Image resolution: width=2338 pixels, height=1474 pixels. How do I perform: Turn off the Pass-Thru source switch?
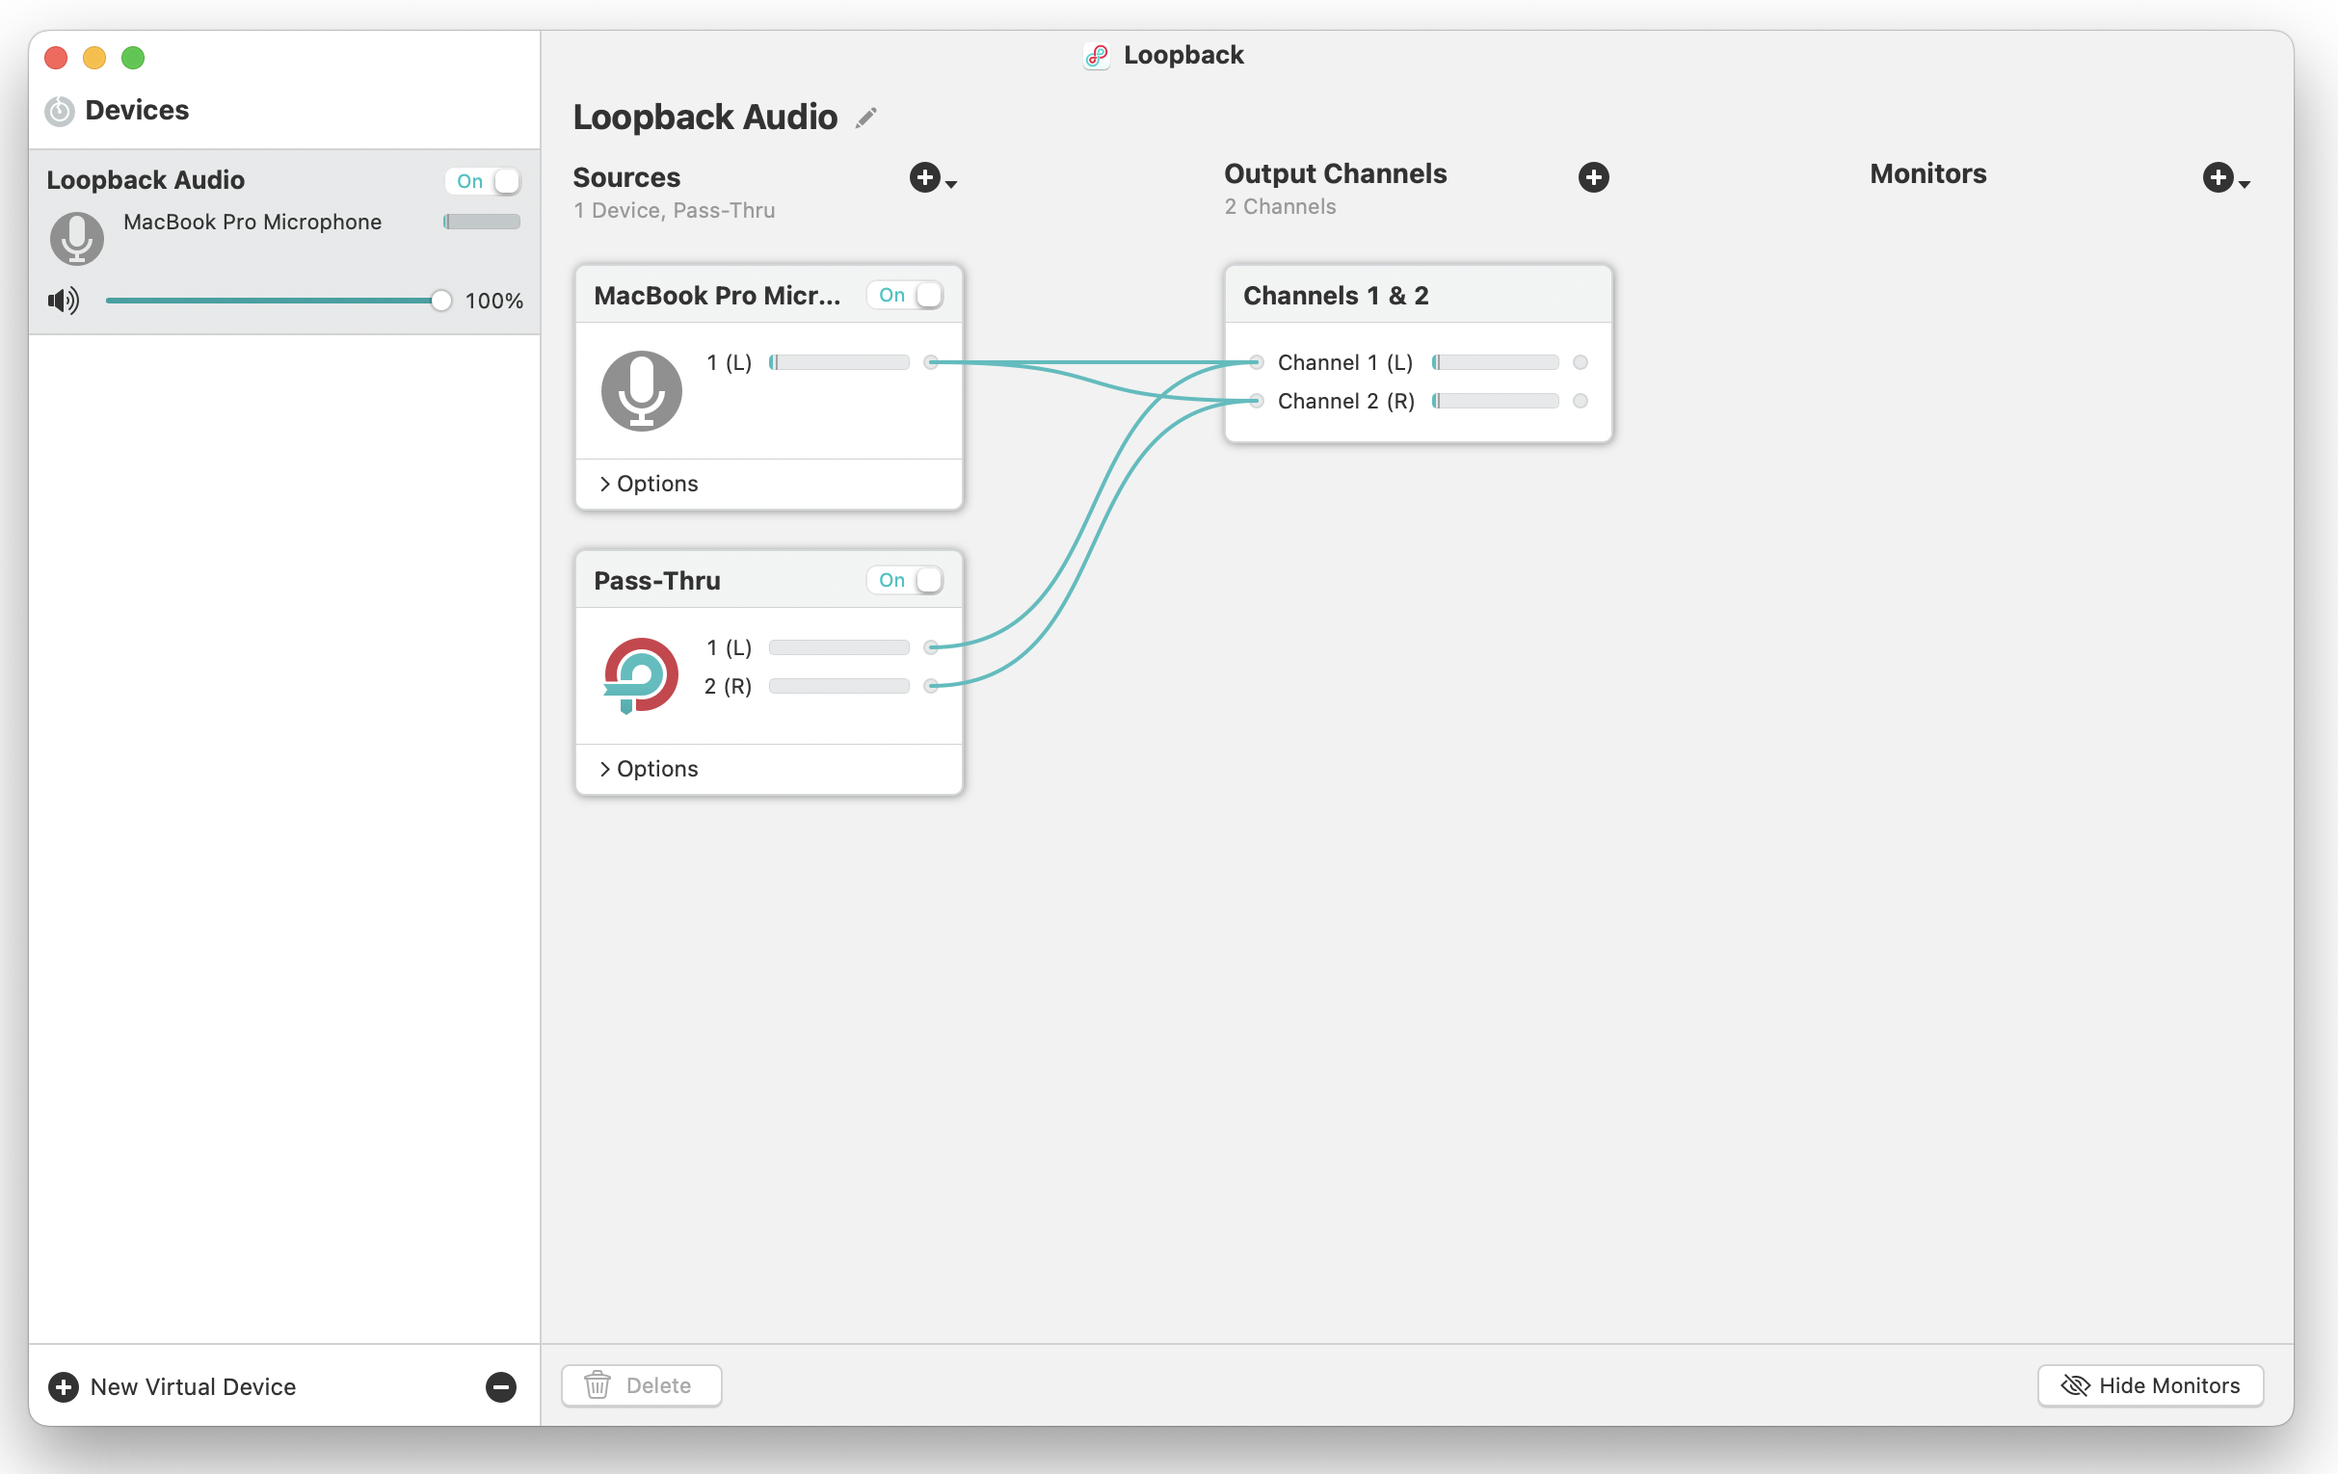[906, 580]
